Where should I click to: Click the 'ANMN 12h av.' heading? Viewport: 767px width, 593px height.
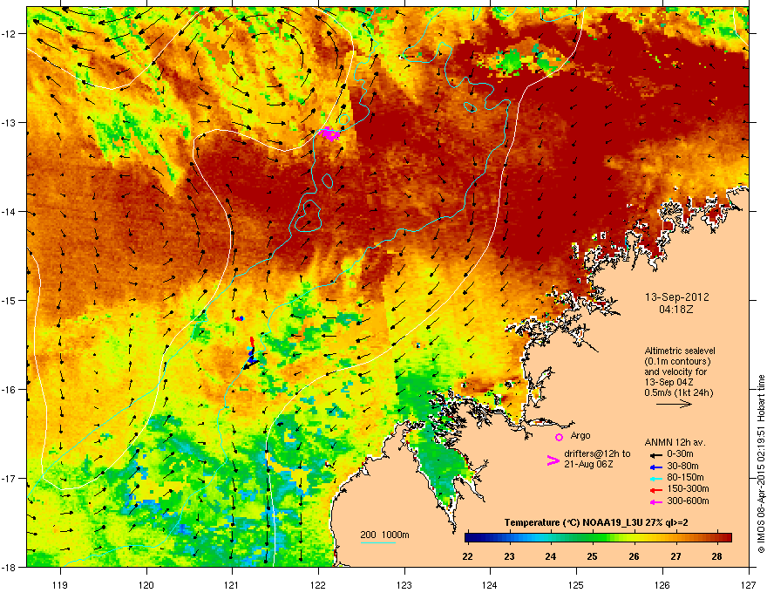(x=675, y=442)
